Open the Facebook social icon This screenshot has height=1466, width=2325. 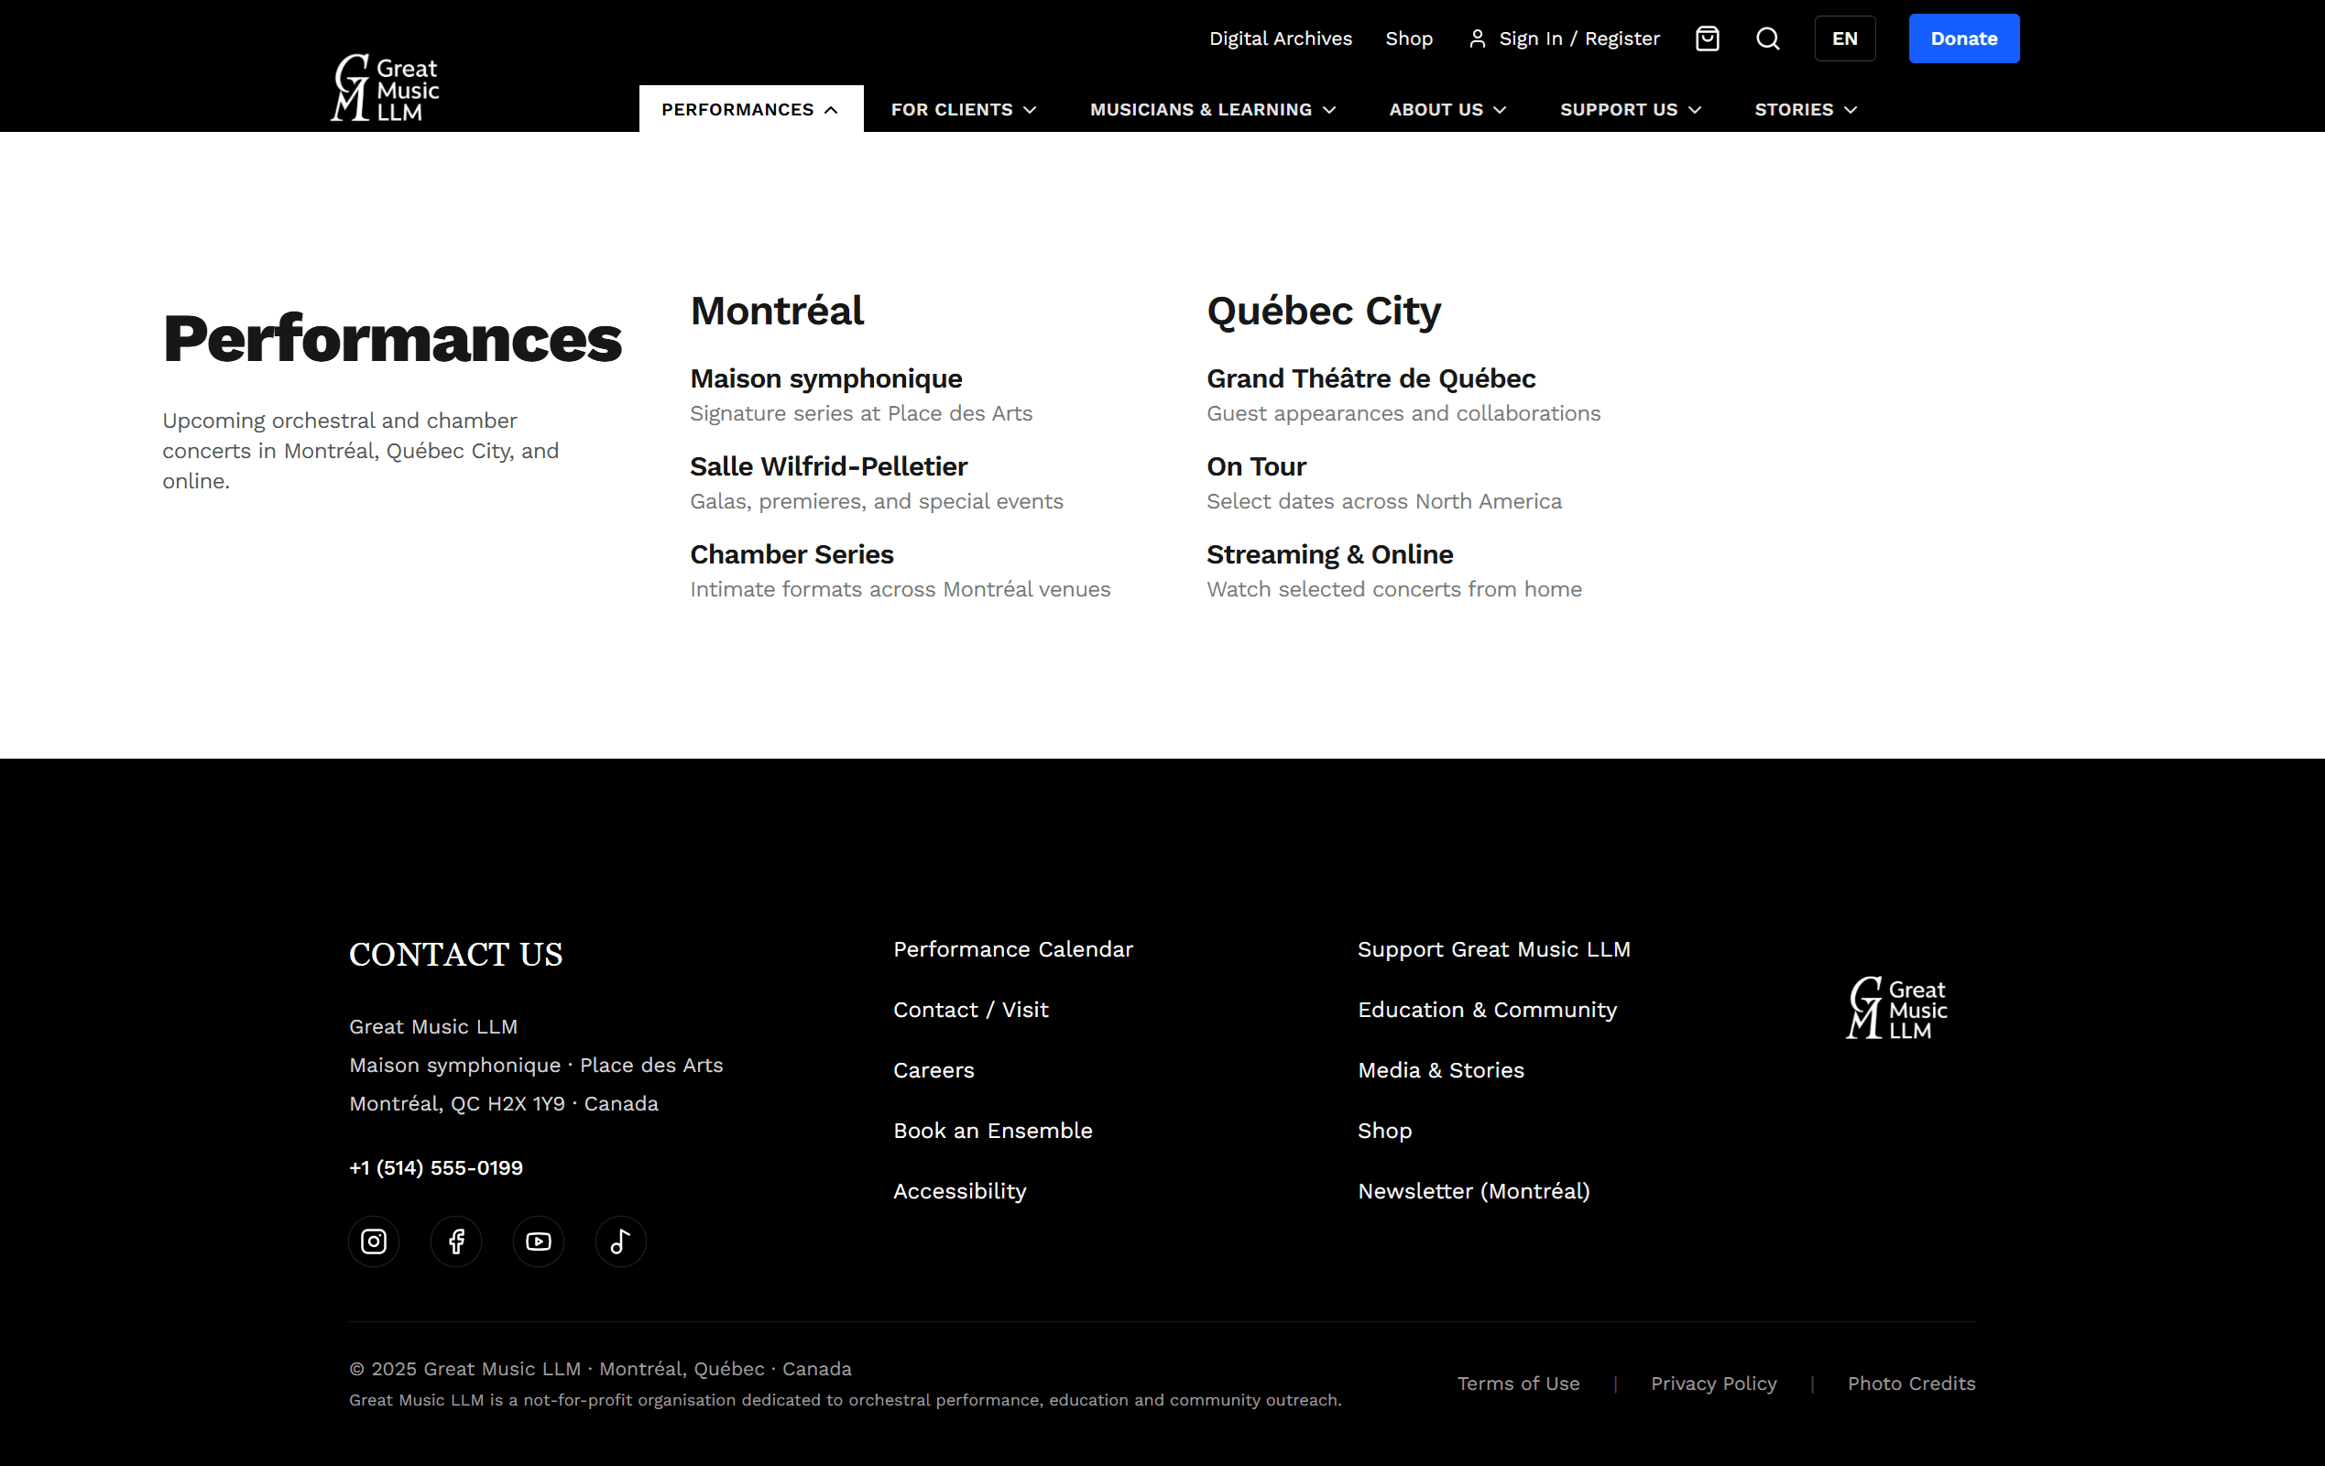[455, 1241]
